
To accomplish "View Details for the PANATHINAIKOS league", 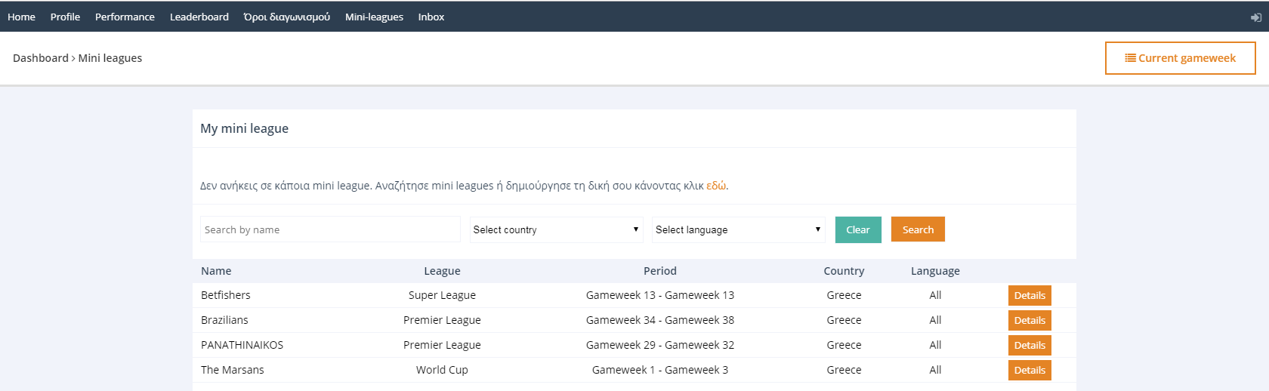I will (1029, 345).
